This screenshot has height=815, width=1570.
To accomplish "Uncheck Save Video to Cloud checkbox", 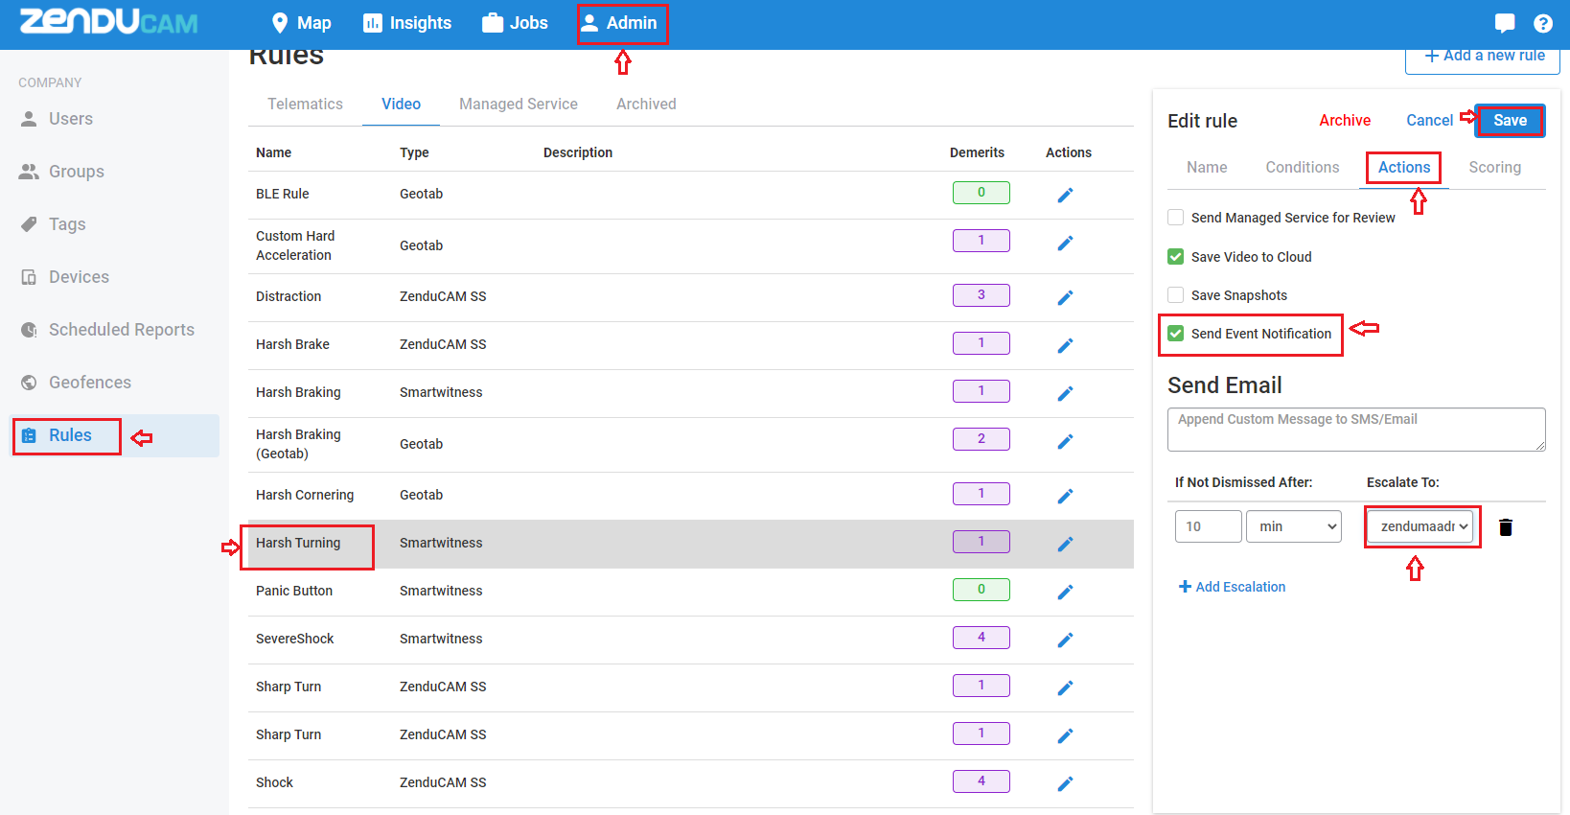I will click(x=1176, y=257).
